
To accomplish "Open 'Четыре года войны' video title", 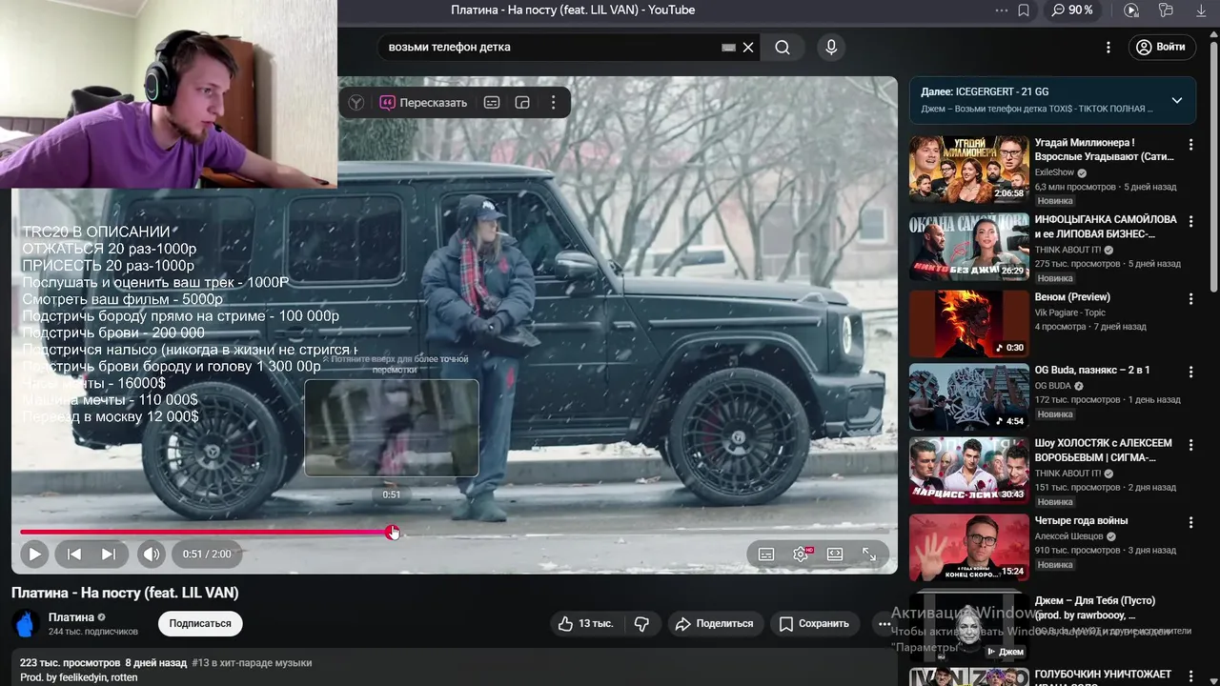I will tap(1081, 521).
